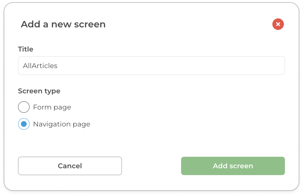Click the Form page label text
Screen dimensions: 303x196
[x=52, y=107]
